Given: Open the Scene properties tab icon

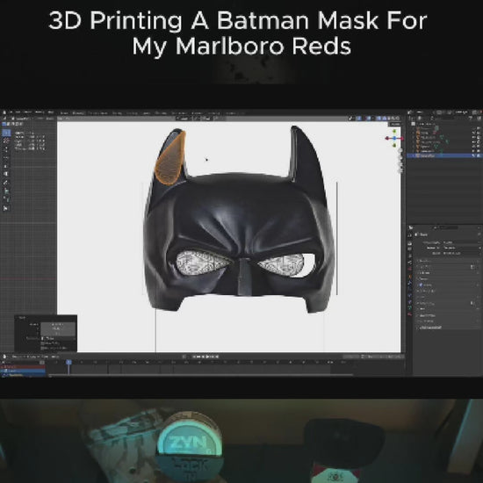Looking at the screenshot, I should (410, 263).
